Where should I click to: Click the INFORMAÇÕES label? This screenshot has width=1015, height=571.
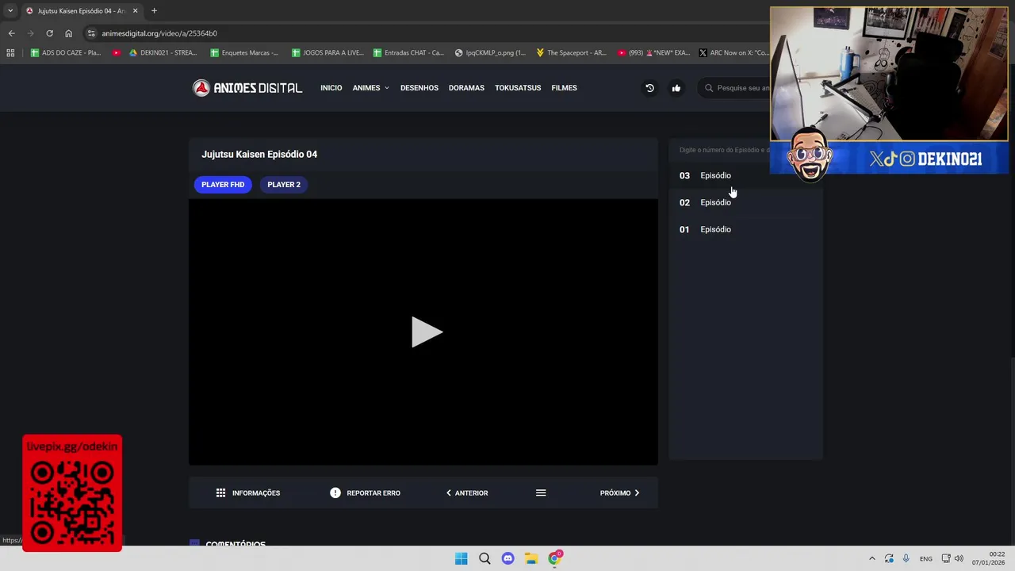(x=256, y=493)
